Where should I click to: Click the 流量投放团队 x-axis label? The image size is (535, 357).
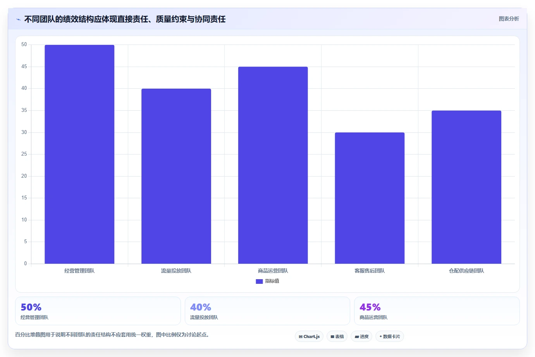[176, 271]
